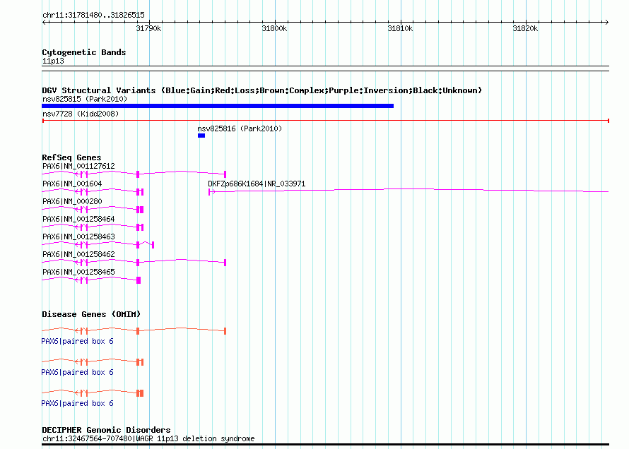Screen dimensions: 629x449
Task: Follow the third PAX6|paired box 6 link
Action: [78, 403]
